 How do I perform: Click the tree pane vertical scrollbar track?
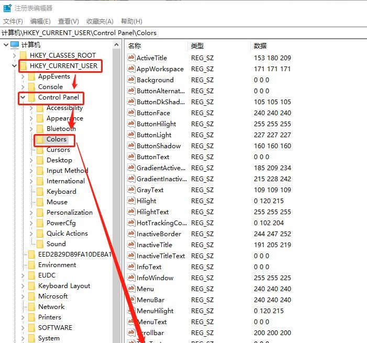click(x=117, y=196)
